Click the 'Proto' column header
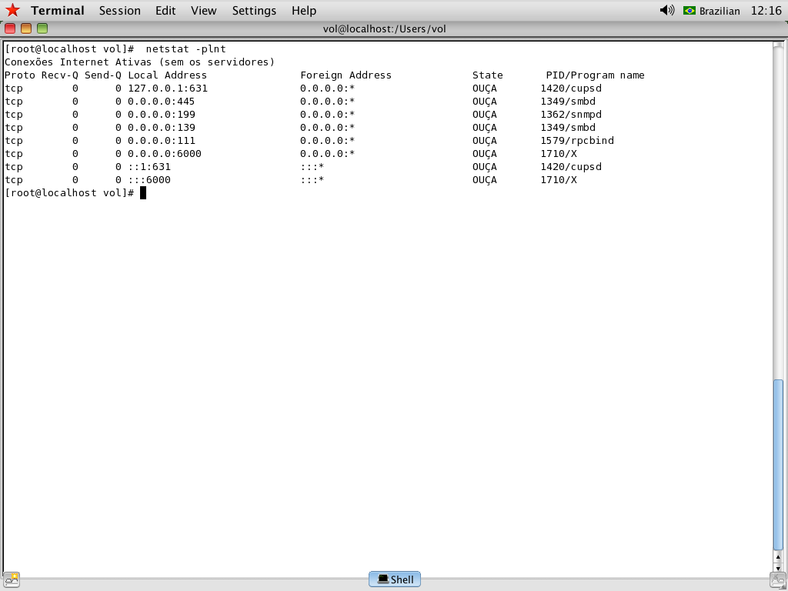 (x=19, y=75)
